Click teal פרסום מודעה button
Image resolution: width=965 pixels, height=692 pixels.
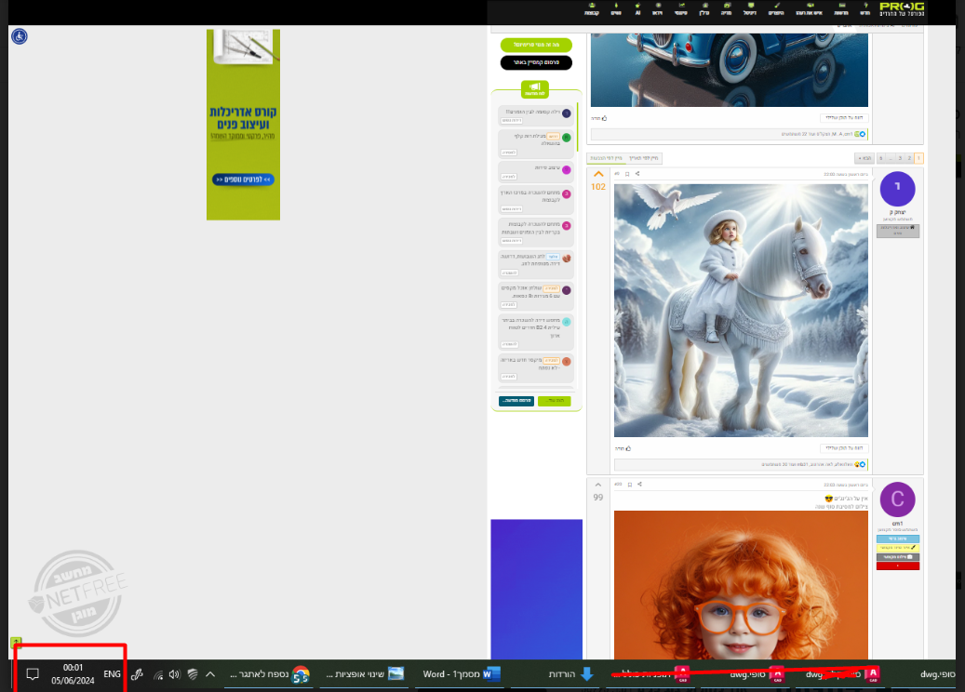click(516, 401)
